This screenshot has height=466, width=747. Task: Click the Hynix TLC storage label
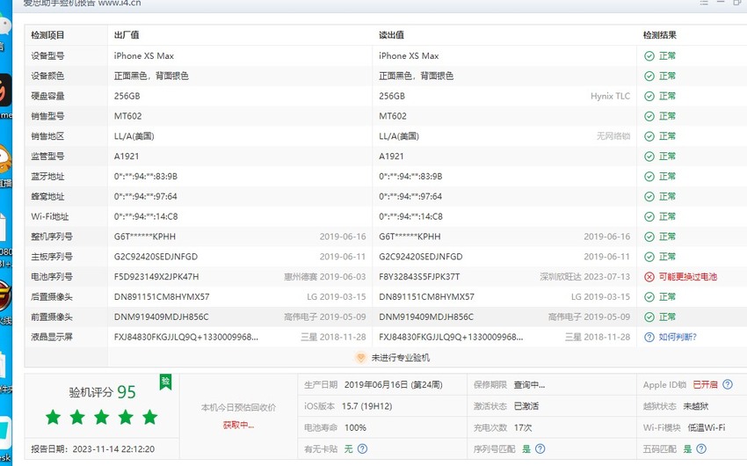[610, 96]
